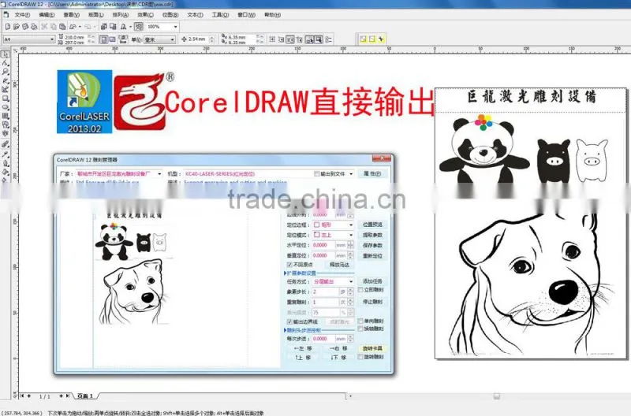Click the 重新定位 button
The height and width of the screenshot is (416, 631).
pos(372,255)
